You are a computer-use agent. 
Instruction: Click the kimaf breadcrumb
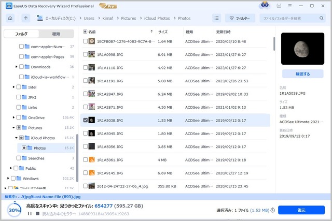click(x=107, y=19)
